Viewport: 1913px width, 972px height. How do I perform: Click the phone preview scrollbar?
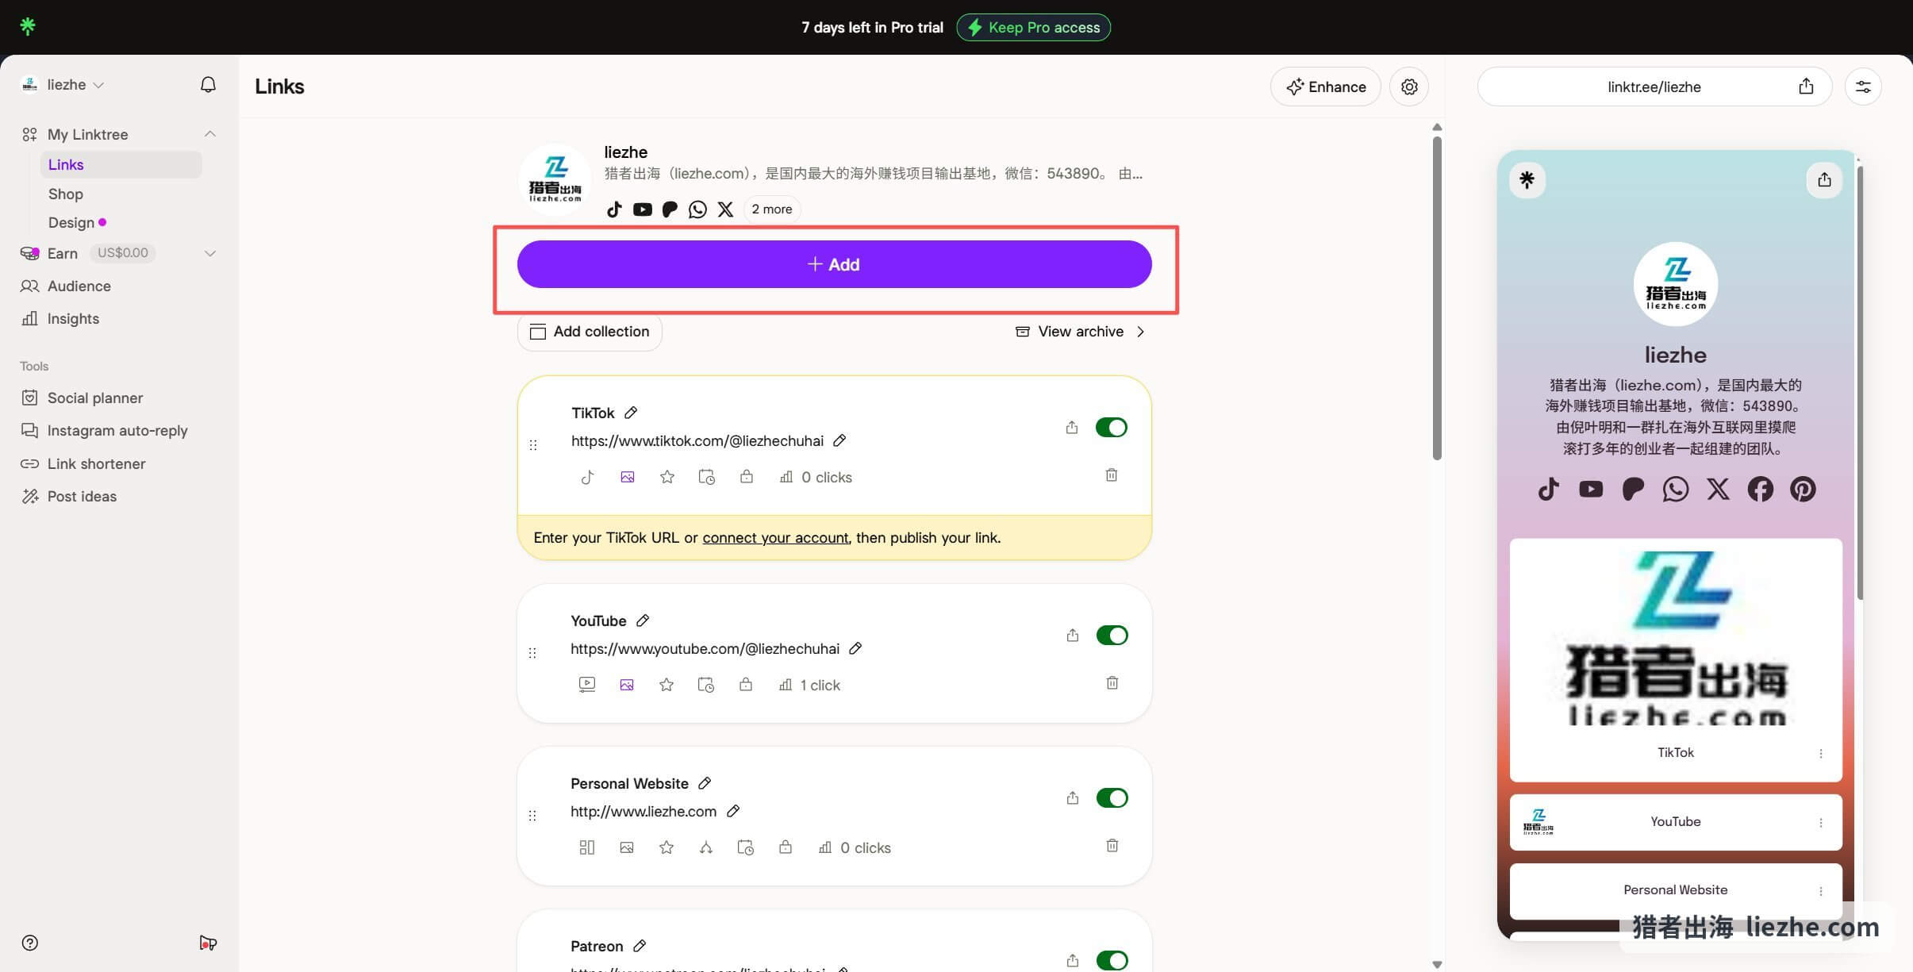tap(1860, 381)
